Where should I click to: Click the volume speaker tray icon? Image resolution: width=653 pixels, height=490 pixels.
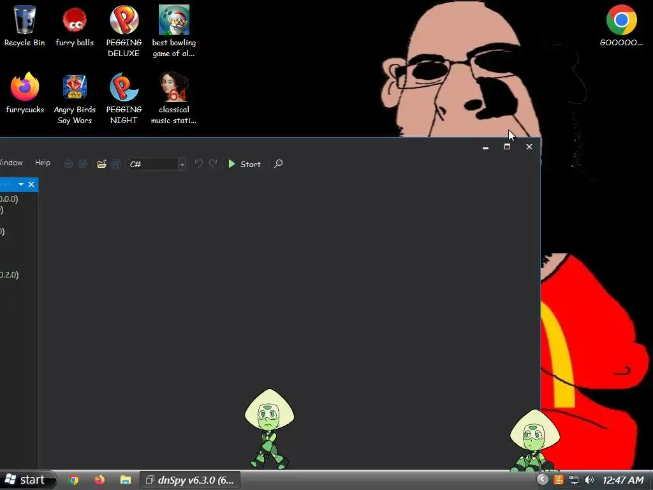(589, 480)
